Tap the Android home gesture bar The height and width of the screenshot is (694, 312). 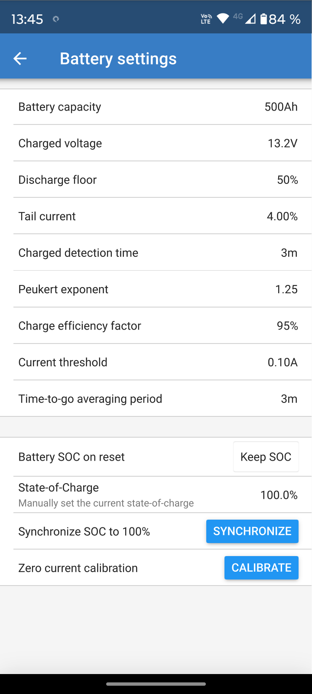click(156, 684)
